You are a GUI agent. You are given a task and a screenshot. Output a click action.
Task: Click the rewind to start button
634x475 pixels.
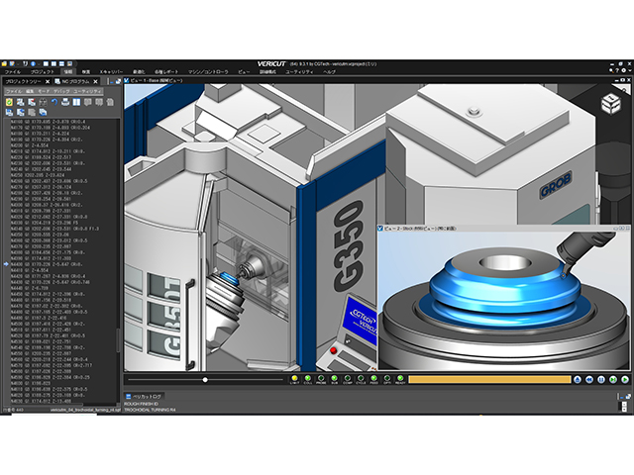pyautogui.click(x=589, y=380)
